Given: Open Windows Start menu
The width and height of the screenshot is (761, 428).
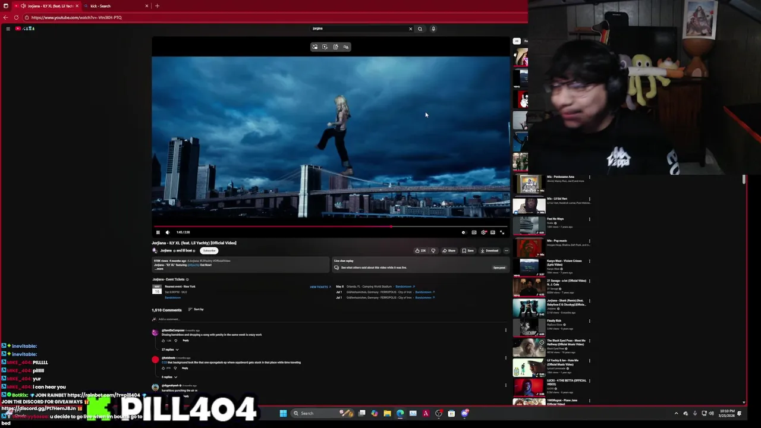Looking at the screenshot, I should tap(283, 413).
